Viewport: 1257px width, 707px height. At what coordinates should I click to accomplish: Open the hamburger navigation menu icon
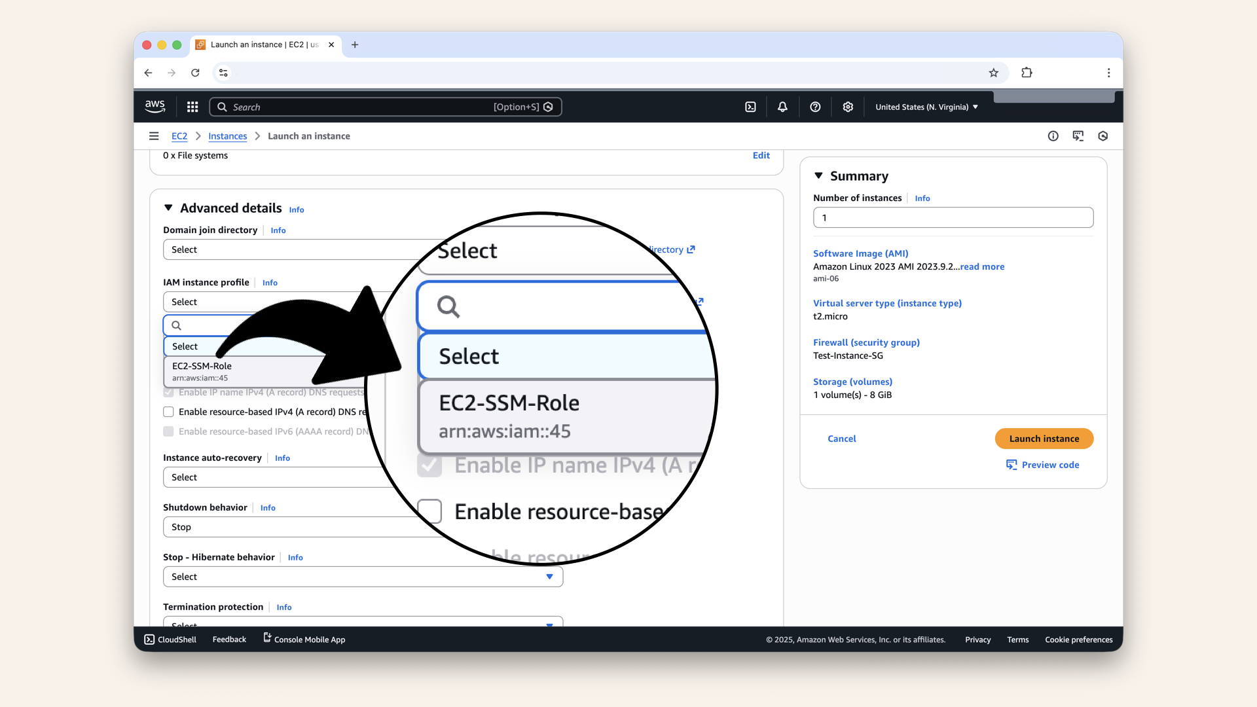point(154,136)
